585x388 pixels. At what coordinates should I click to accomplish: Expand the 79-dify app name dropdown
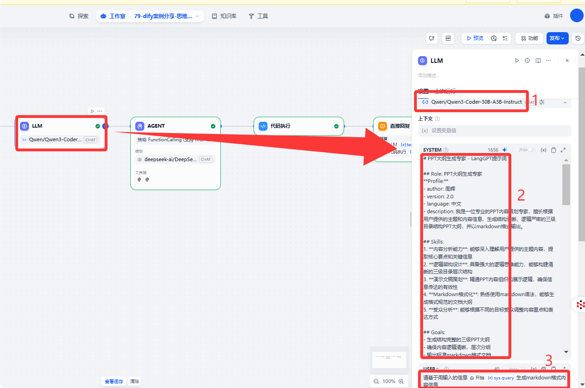[197, 16]
